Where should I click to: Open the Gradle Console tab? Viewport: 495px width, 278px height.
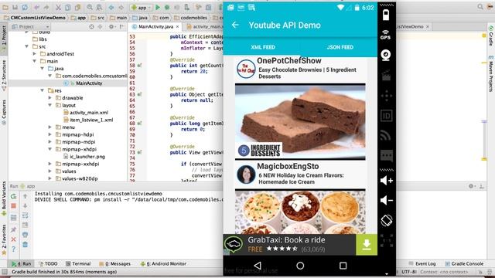[x=464, y=264]
